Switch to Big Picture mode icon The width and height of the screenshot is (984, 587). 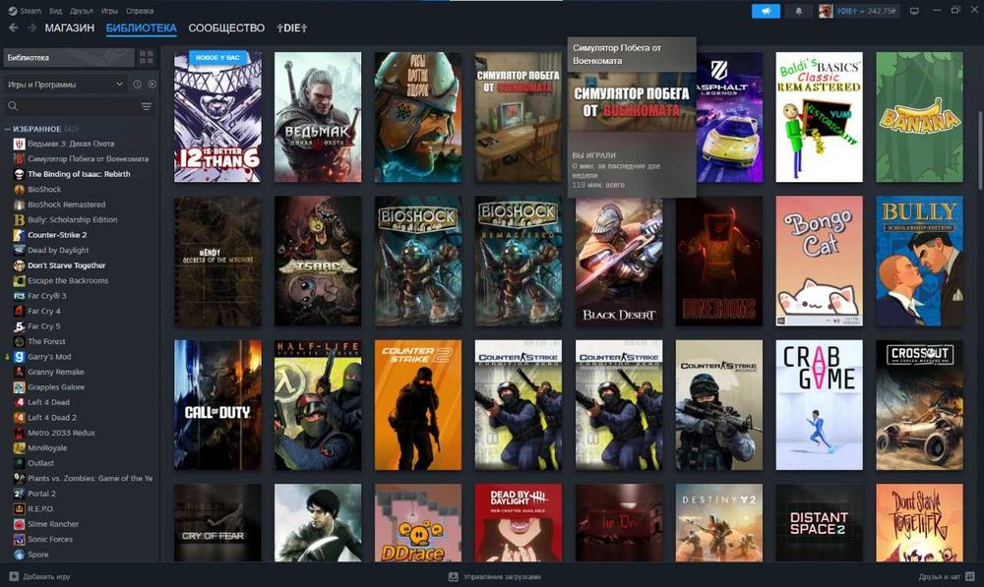[914, 11]
